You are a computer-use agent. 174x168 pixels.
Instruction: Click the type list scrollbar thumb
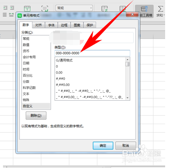[127, 64]
